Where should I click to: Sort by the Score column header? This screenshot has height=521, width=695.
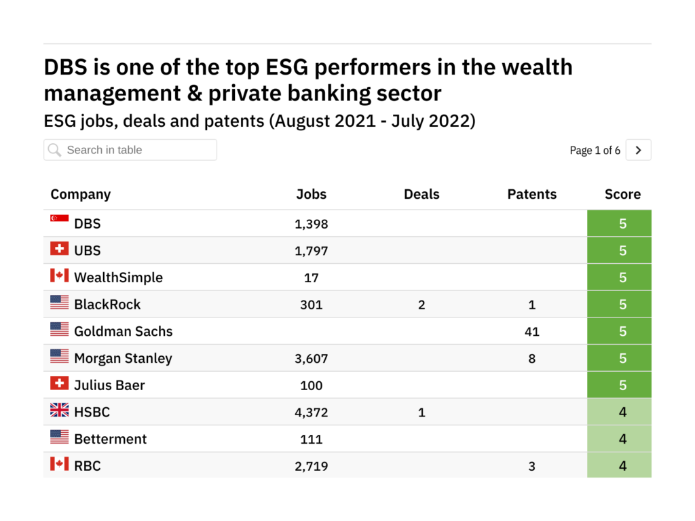pos(622,194)
